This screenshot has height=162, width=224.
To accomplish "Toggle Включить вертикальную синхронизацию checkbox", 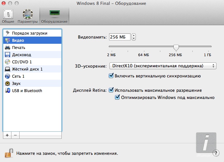I will click(111, 75).
